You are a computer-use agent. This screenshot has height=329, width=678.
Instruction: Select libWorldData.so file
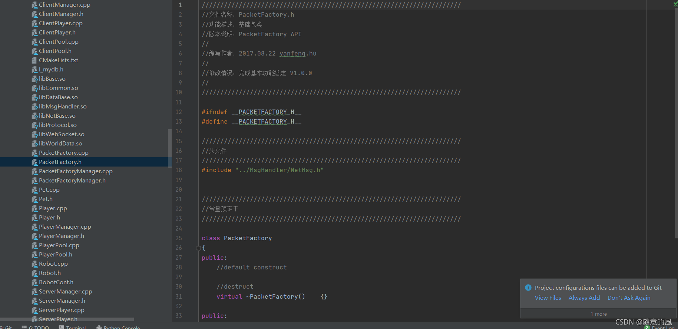click(60, 144)
